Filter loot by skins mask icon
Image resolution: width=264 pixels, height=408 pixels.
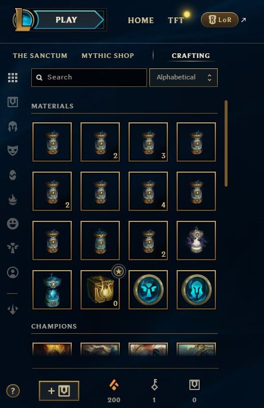(x=13, y=151)
